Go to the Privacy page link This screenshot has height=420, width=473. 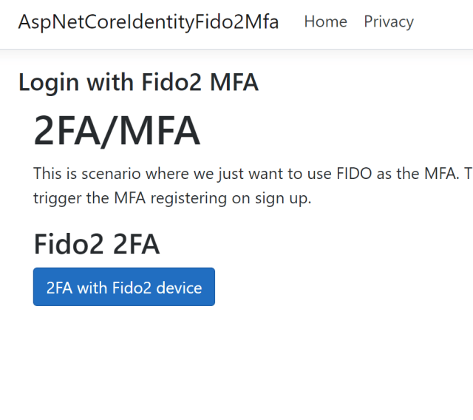tap(389, 22)
